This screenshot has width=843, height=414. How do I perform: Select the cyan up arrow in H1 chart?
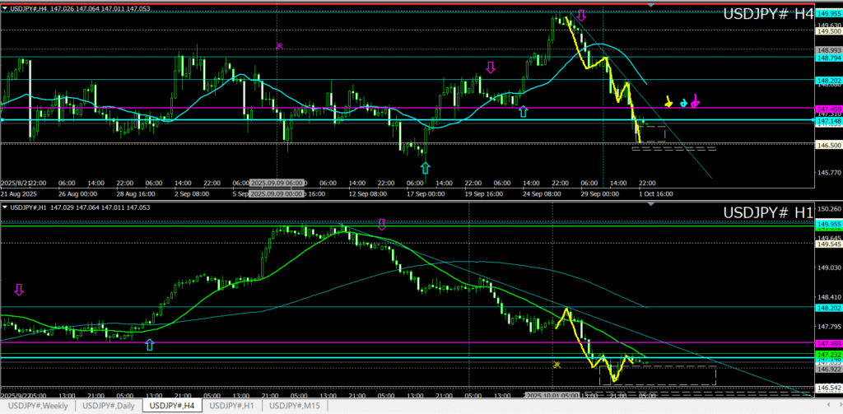(x=149, y=344)
